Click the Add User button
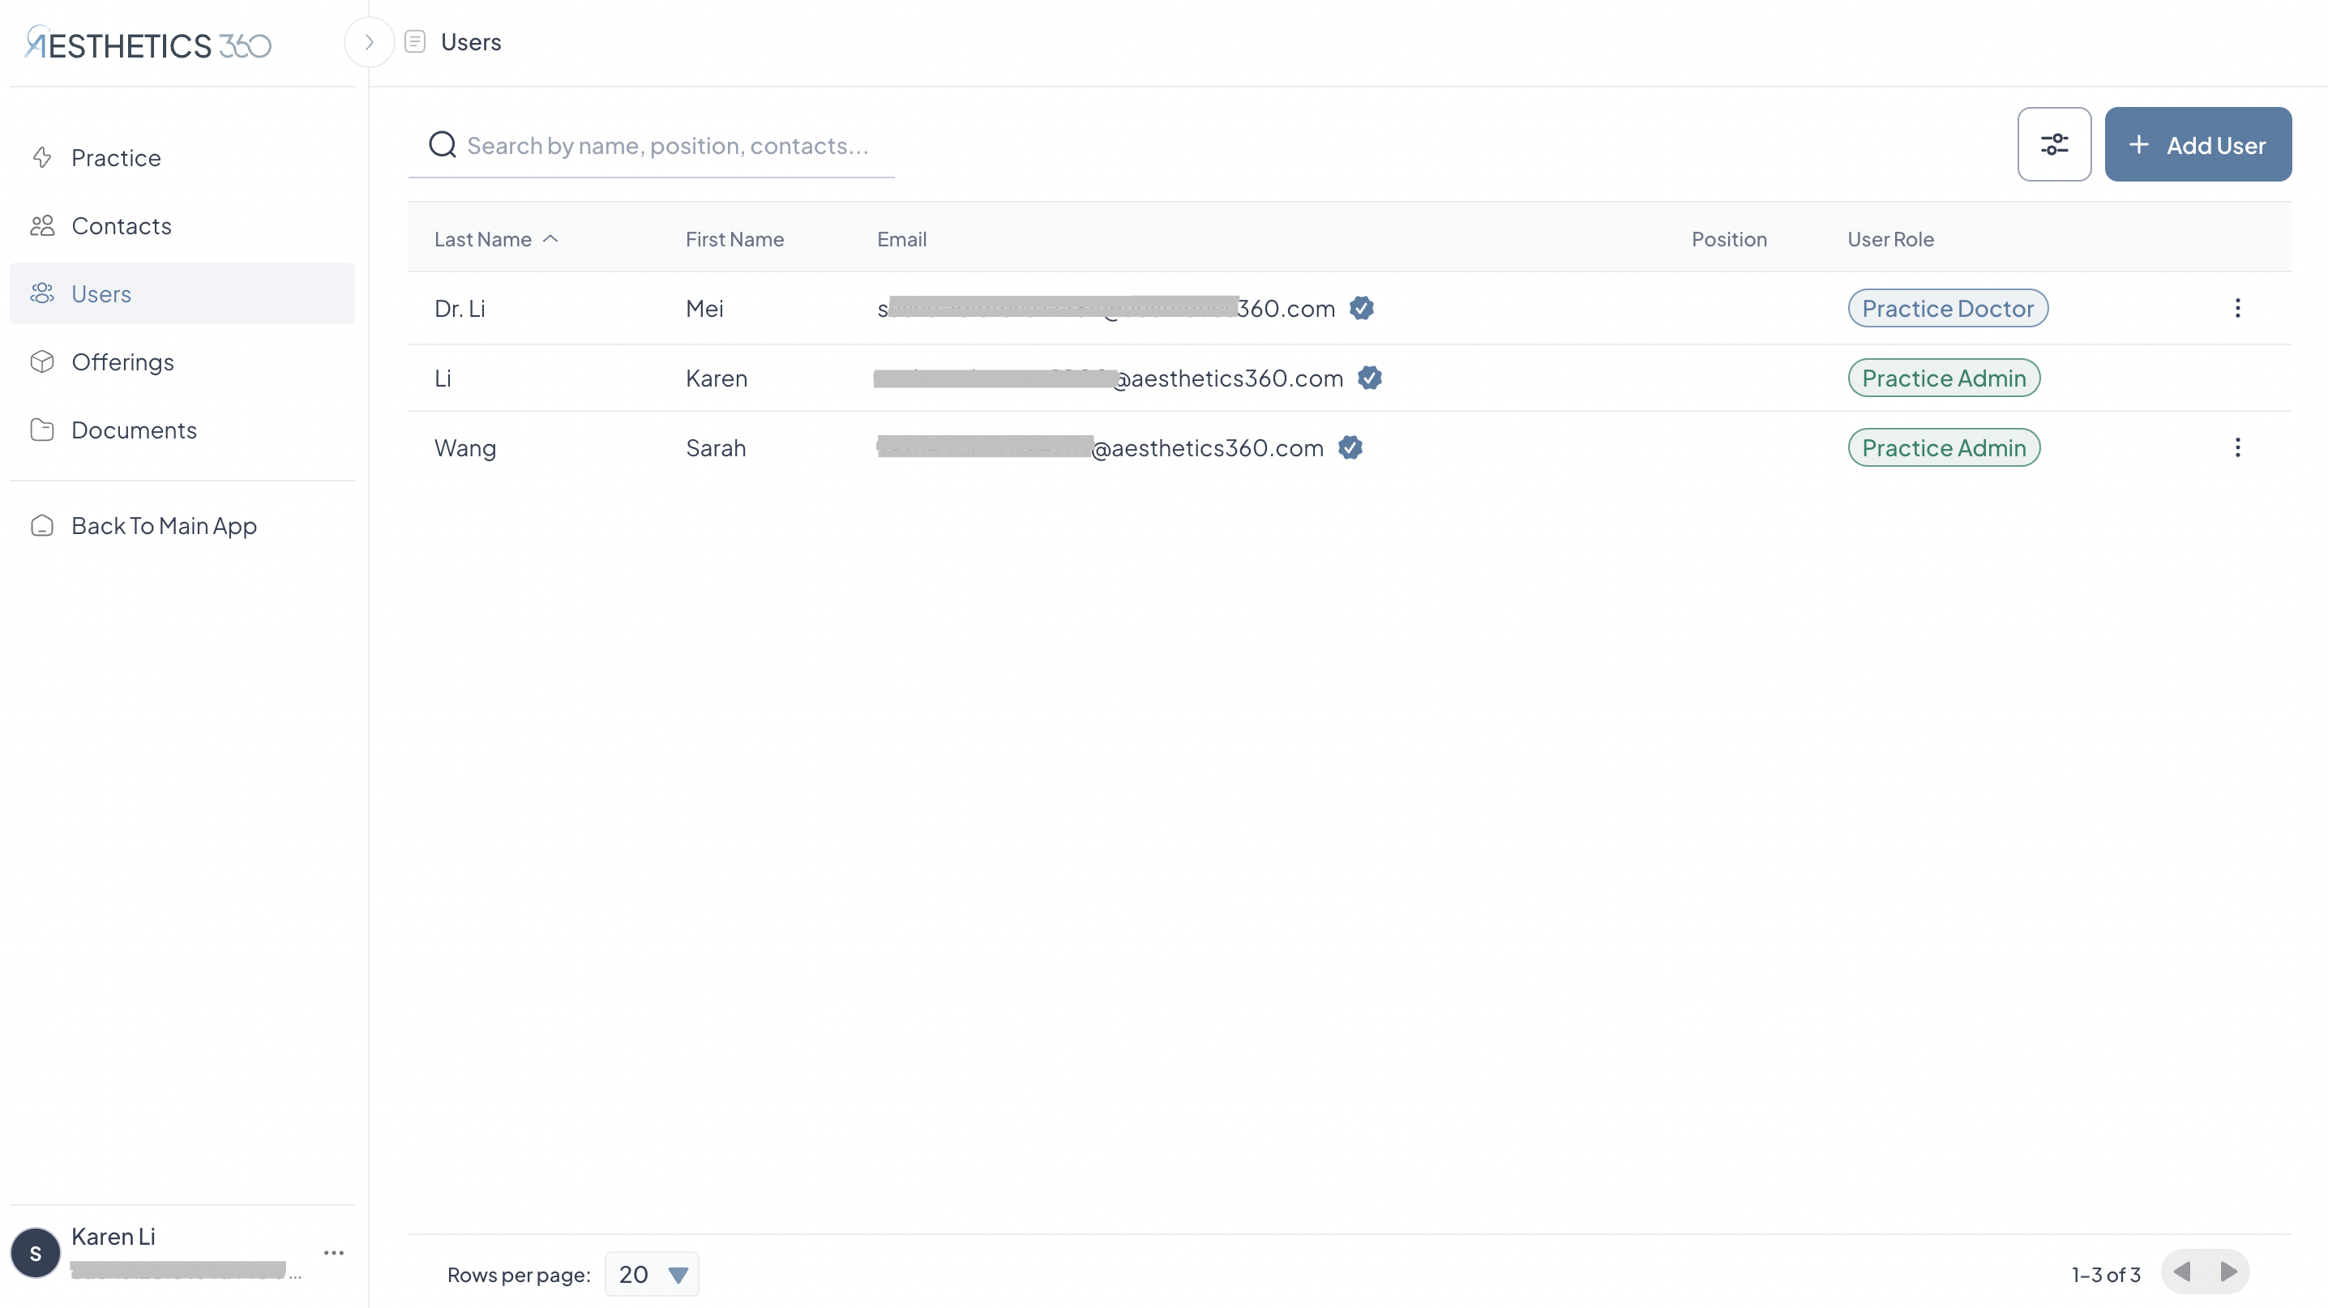The width and height of the screenshot is (2328, 1308). click(x=2197, y=144)
